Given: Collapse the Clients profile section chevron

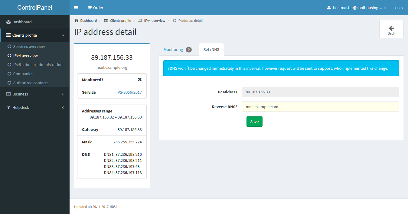Looking at the screenshot, I should tap(63, 35).
